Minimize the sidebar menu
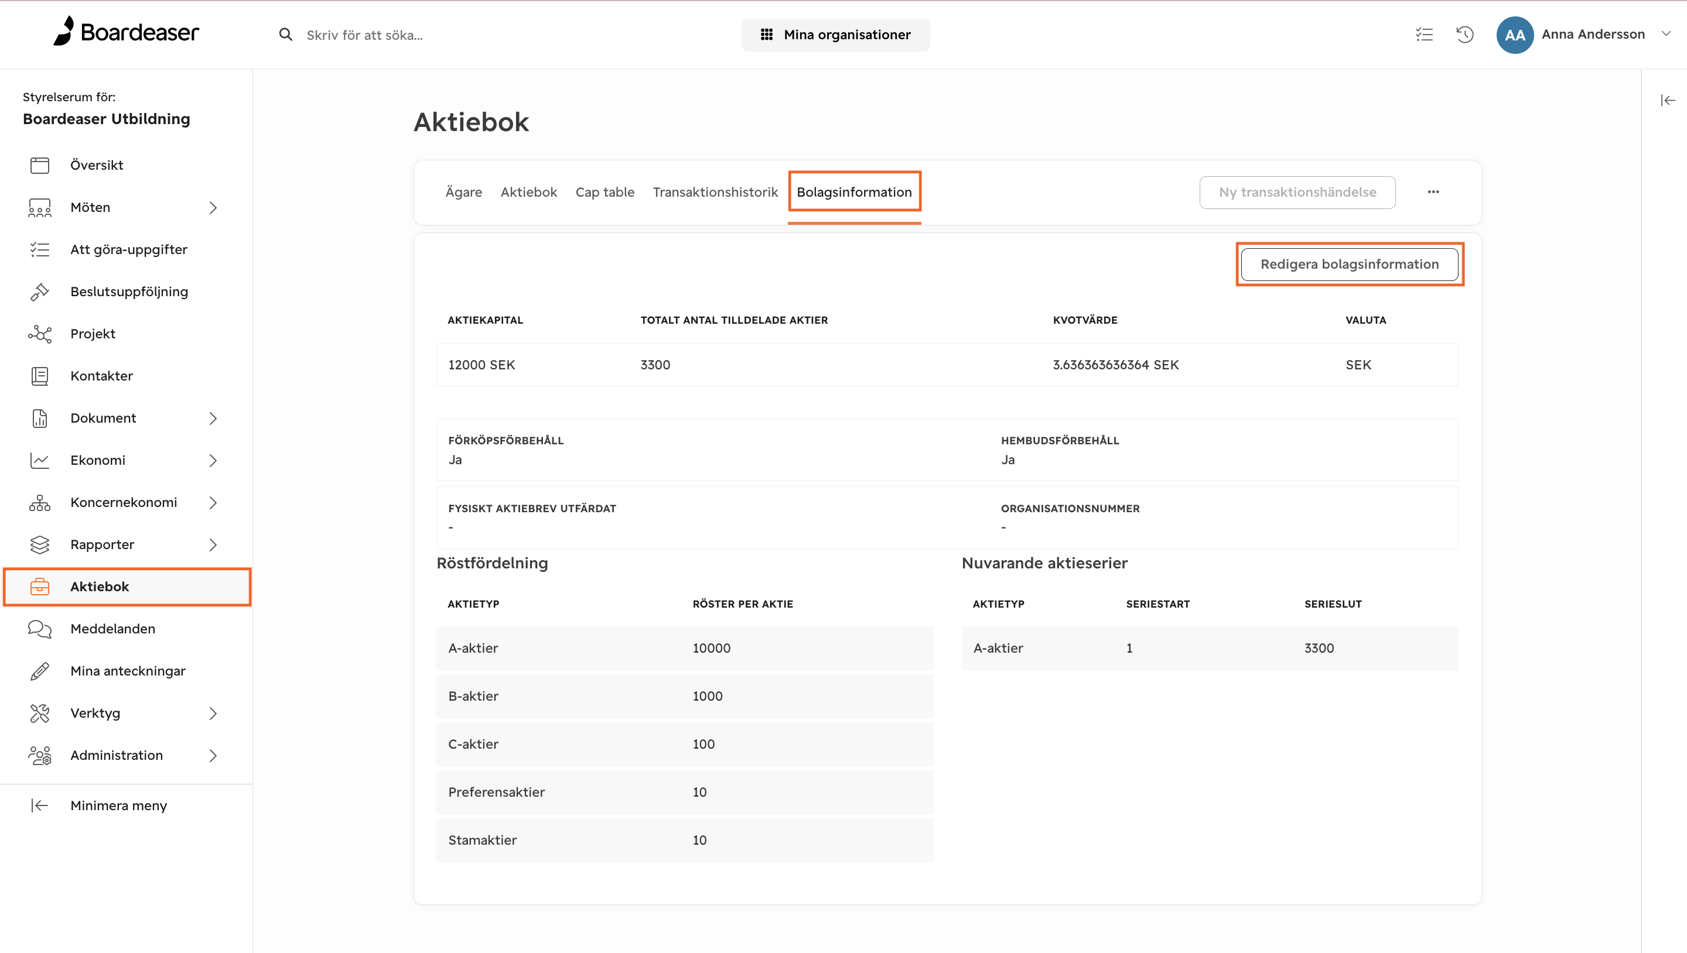 (98, 805)
